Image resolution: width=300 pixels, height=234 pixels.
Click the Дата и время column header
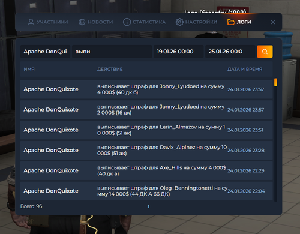tap(245, 69)
